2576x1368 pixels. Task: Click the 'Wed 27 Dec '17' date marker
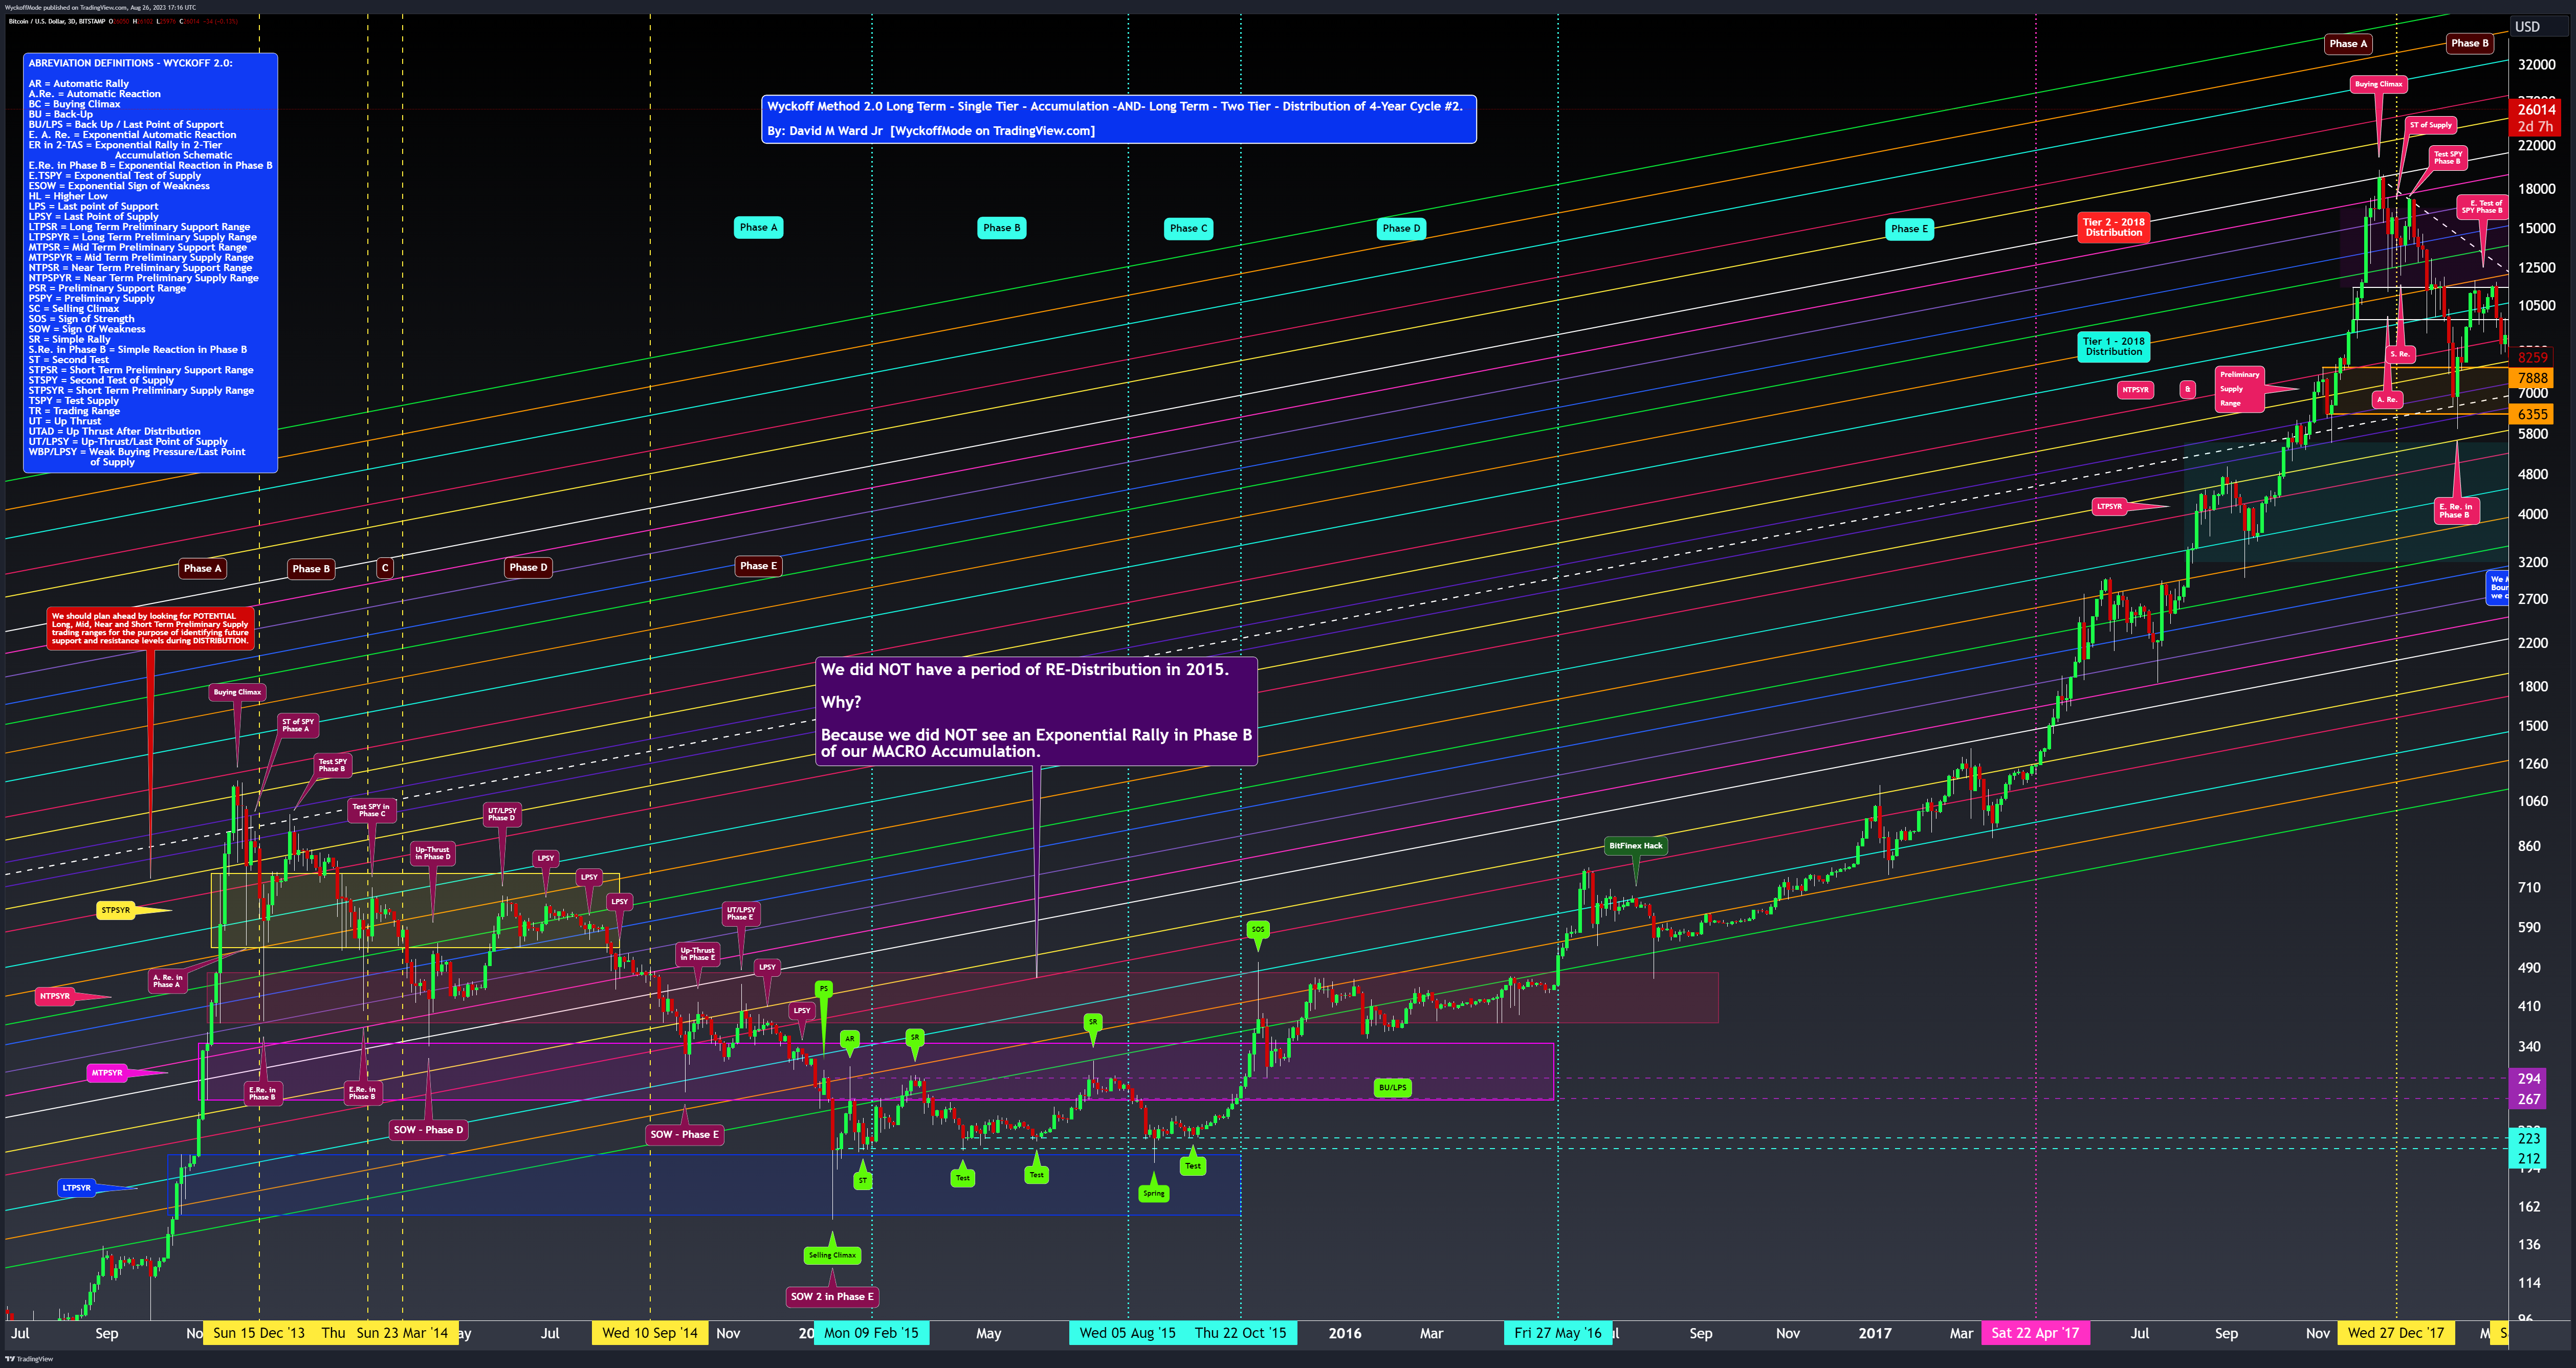2396,1333
